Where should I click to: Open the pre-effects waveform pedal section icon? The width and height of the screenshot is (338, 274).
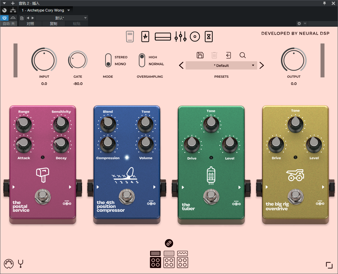pos(145,37)
